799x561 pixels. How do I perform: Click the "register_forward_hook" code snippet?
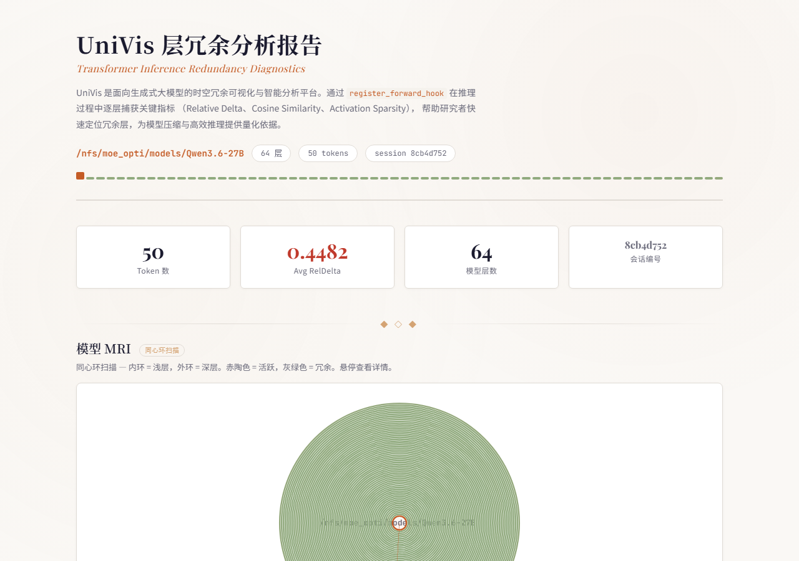396,93
